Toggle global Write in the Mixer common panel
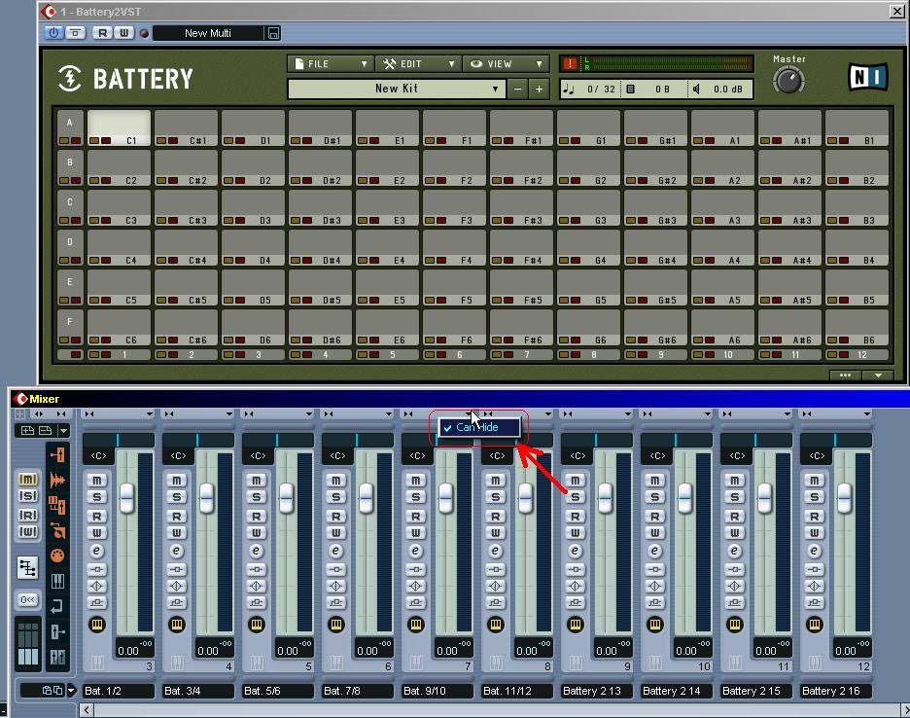This screenshot has width=910, height=718. coord(28,531)
